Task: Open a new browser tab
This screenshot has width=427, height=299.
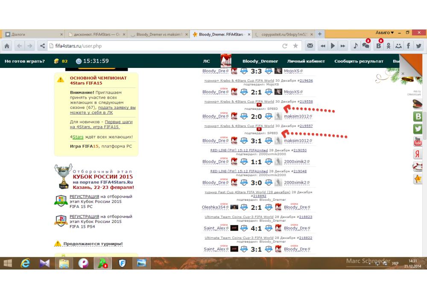Action: (x=319, y=34)
